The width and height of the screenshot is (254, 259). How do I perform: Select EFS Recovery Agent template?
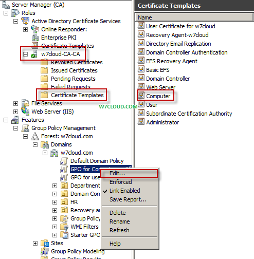click(x=172, y=61)
